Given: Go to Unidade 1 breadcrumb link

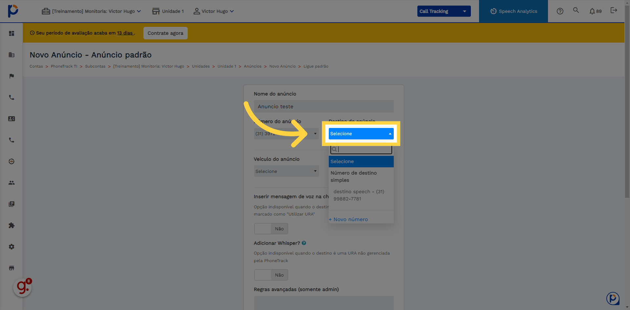Looking at the screenshot, I should 227,66.
